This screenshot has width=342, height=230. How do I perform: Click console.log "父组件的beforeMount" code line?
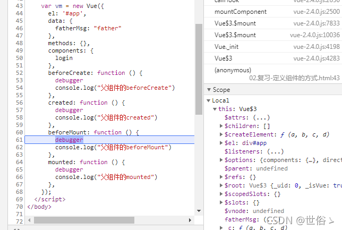(113, 147)
